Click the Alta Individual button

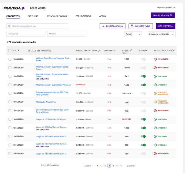pos(165,26)
